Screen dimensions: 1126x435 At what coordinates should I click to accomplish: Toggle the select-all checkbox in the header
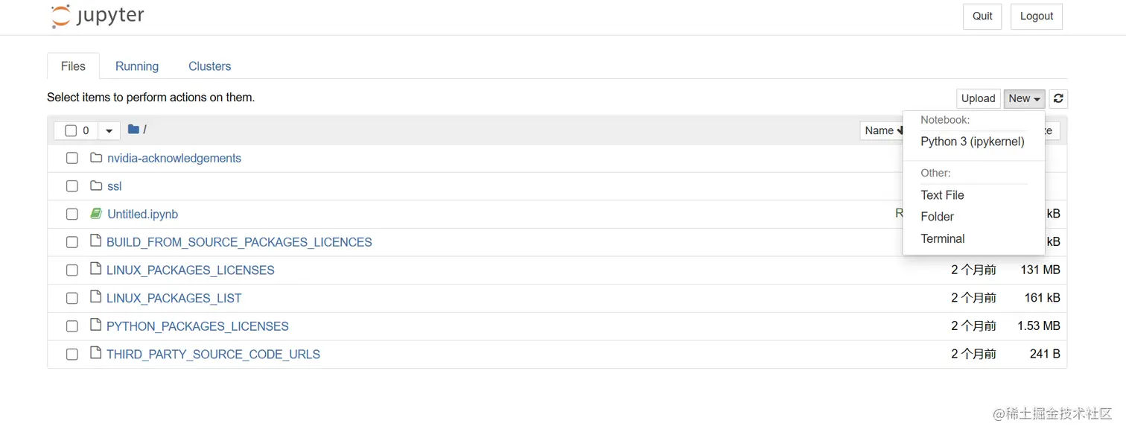[x=71, y=131]
